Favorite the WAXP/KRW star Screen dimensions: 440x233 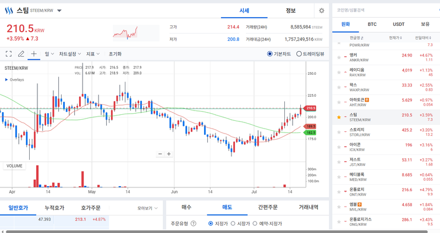339,87
